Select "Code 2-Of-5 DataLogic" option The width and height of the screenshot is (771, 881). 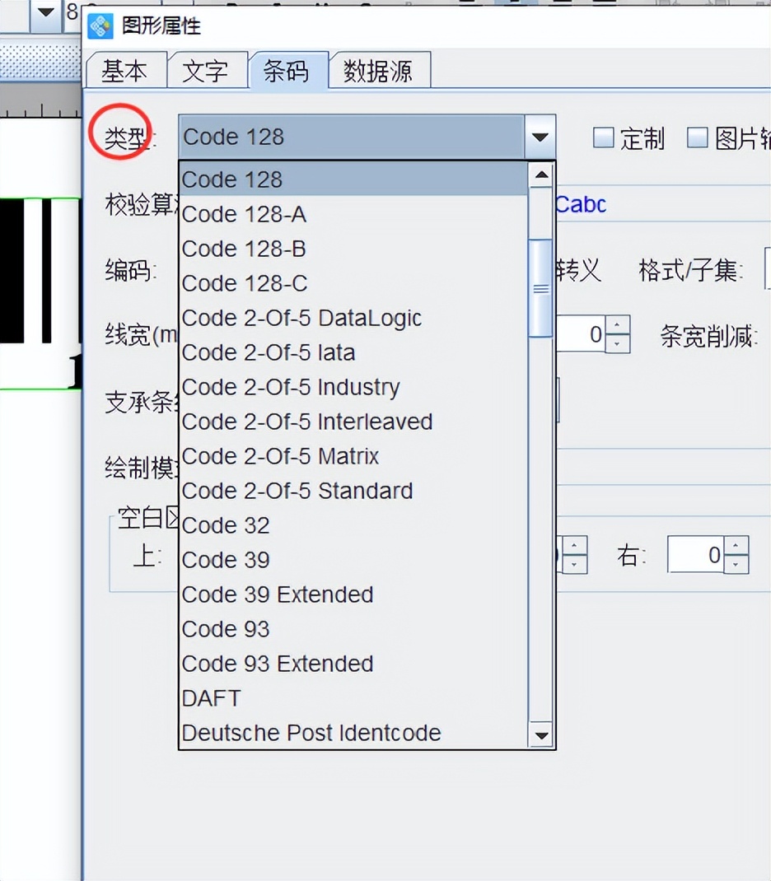pos(301,318)
